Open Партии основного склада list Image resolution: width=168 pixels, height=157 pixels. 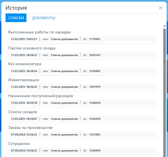pos(32,48)
